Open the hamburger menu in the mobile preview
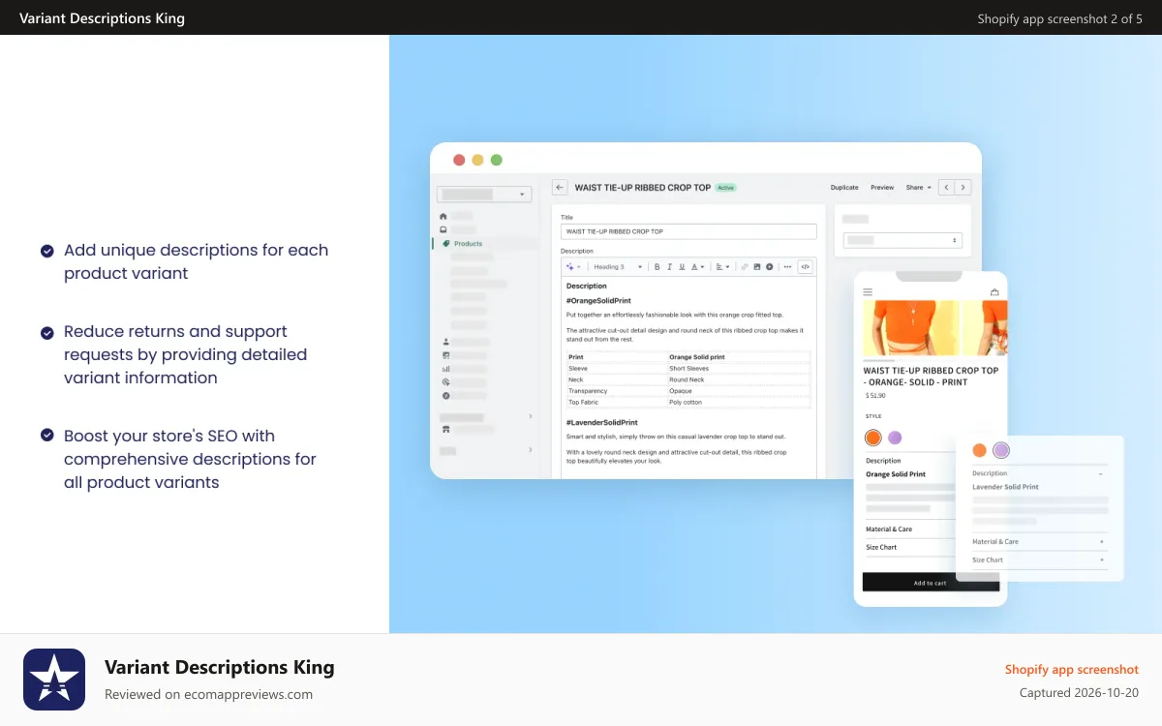Viewport: 1162px width, 726px height. pyautogui.click(x=868, y=291)
